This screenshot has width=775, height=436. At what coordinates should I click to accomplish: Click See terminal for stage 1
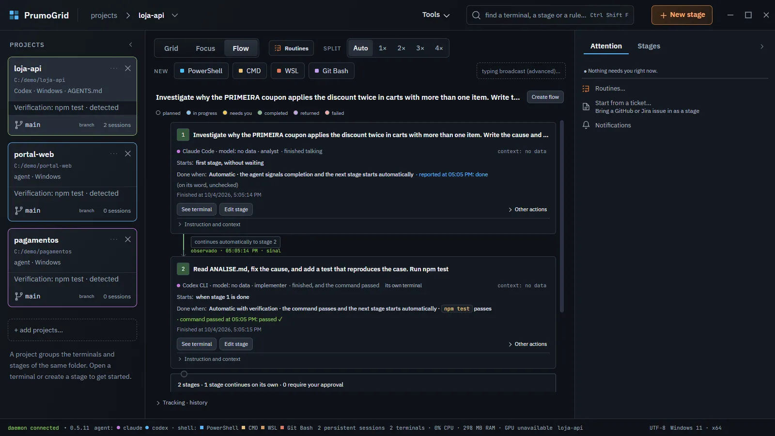[x=197, y=209]
